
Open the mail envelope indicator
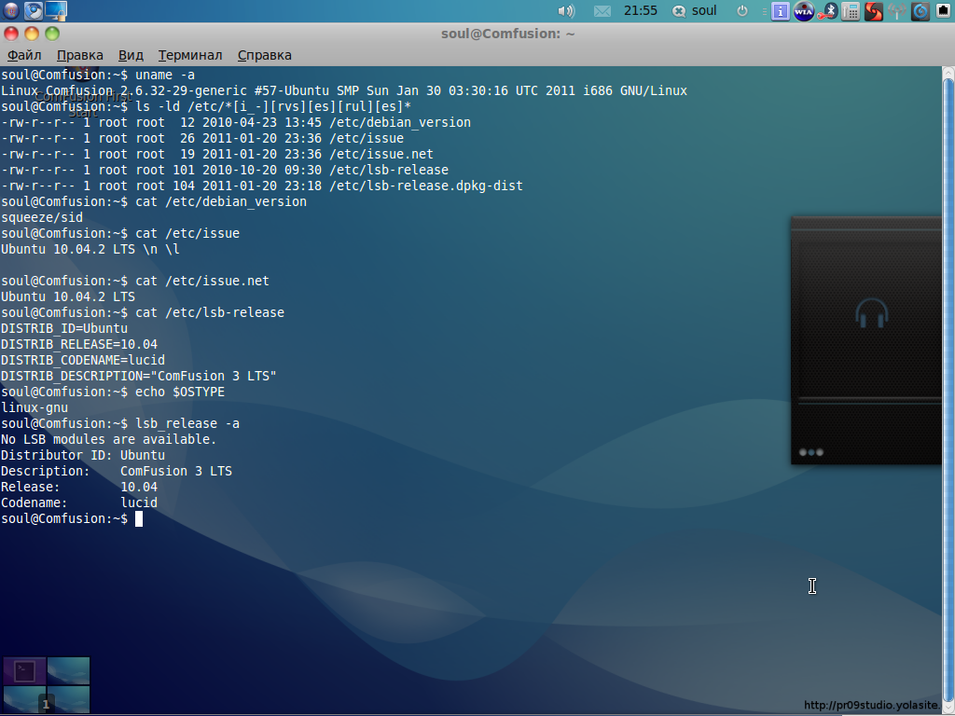point(602,11)
